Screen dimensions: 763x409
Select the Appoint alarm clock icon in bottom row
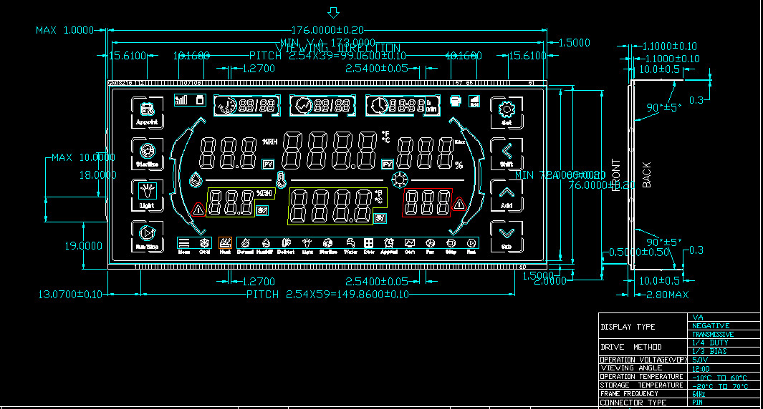[x=389, y=243]
